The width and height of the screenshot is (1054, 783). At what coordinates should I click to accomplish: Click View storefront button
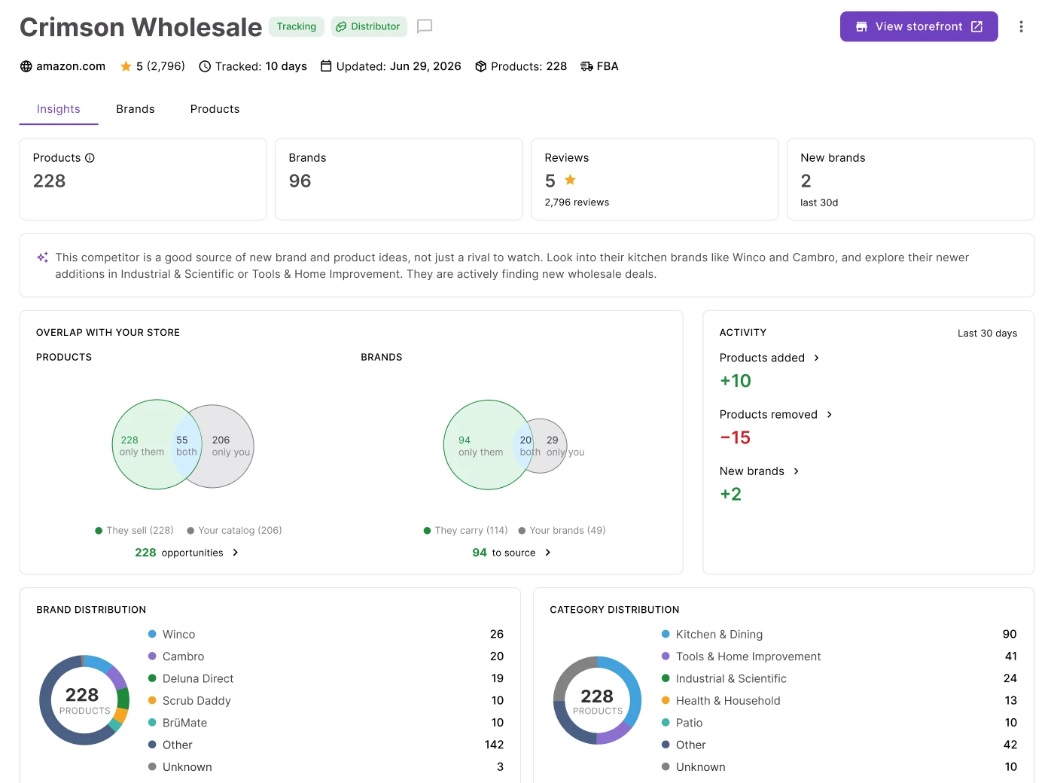[x=919, y=26]
